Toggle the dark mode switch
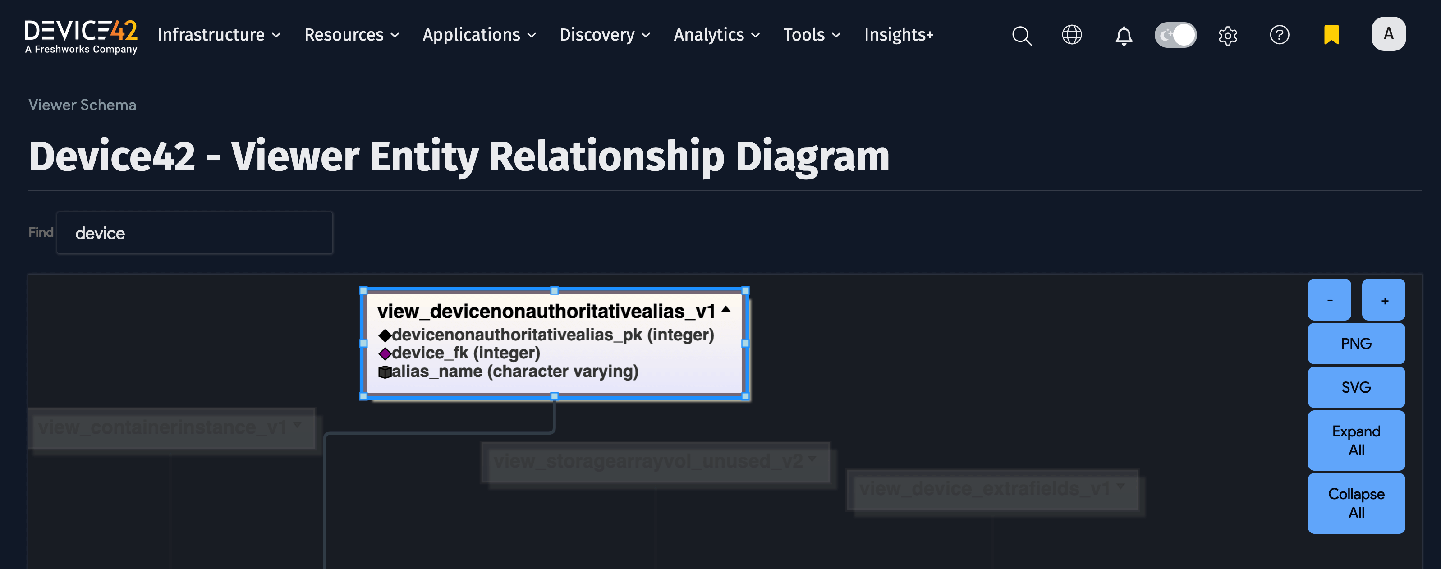Image resolution: width=1441 pixels, height=569 pixels. pos(1175,35)
